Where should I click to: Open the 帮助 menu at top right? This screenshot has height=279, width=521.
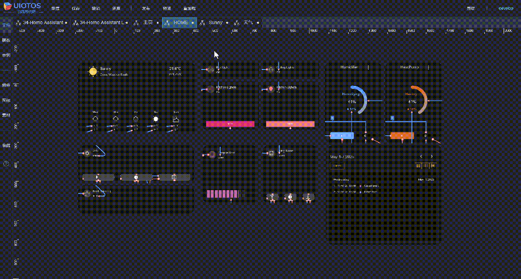point(471,8)
